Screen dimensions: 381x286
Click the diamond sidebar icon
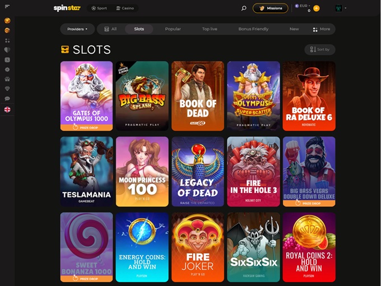click(x=7, y=88)
